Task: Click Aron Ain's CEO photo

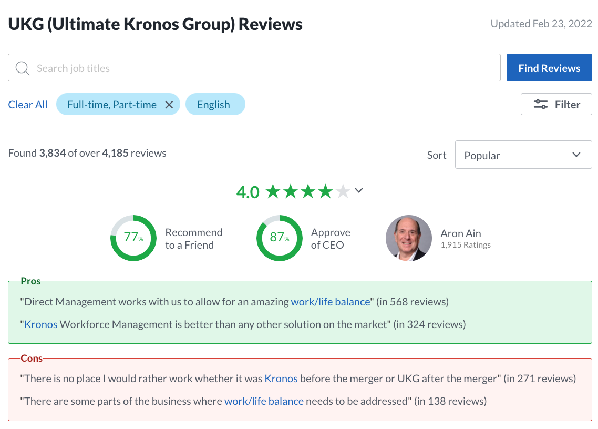Action: point(409,238)
